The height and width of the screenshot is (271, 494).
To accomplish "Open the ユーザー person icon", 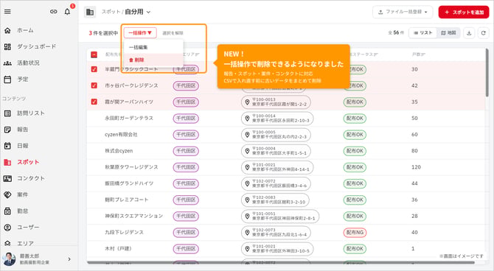I will [x=7, y=228].
